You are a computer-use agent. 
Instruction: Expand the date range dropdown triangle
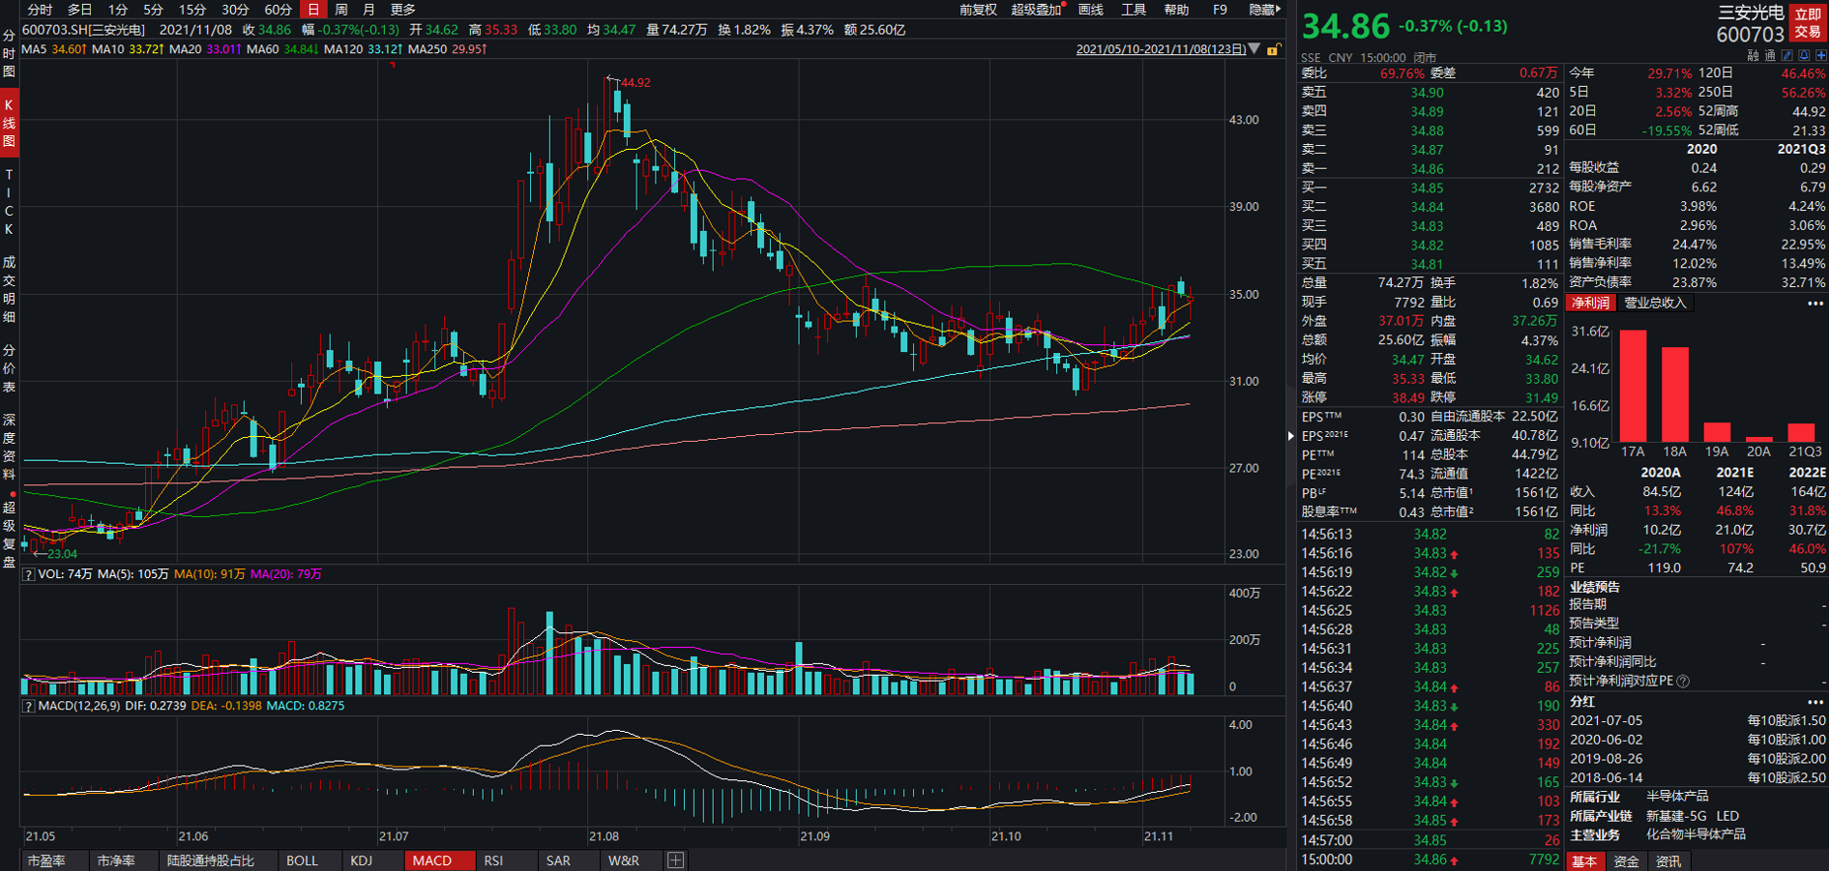coord(1254,48)
